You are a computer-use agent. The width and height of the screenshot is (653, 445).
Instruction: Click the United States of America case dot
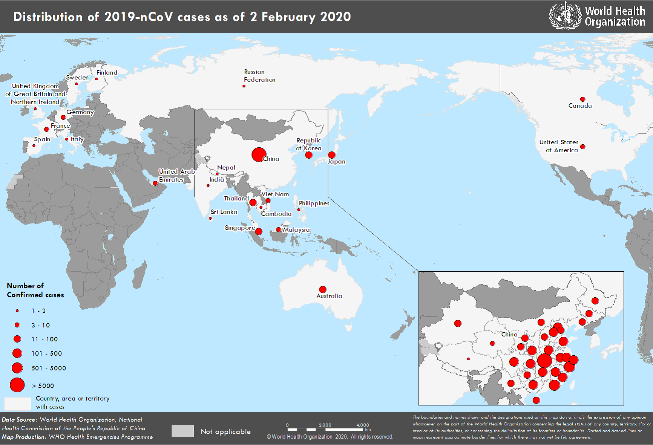click(582, 147)
